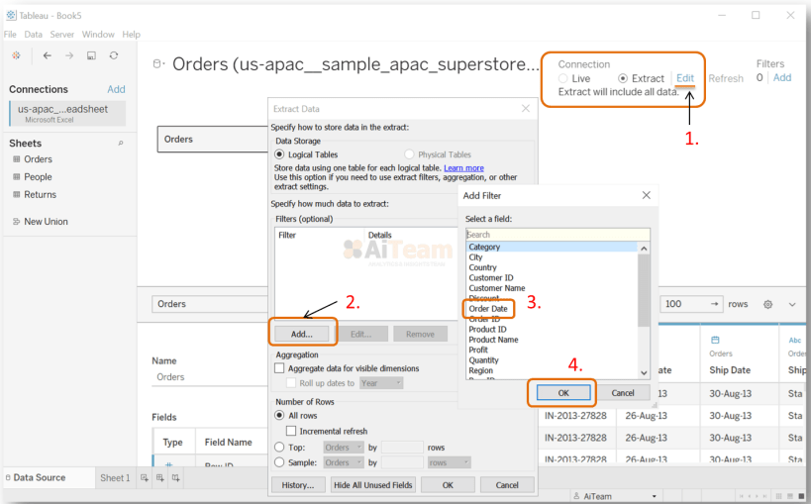Click Cancel in Extract Data dialog

(507, 485)
